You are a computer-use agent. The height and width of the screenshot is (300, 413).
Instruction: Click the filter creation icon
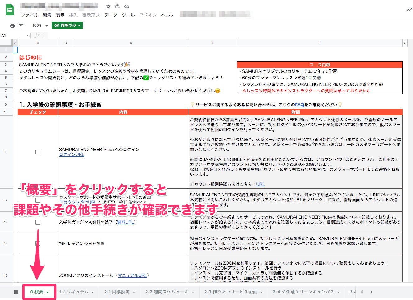click(x=20, y=26)
